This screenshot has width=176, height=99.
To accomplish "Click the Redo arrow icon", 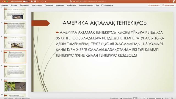I will pos(42,1).
